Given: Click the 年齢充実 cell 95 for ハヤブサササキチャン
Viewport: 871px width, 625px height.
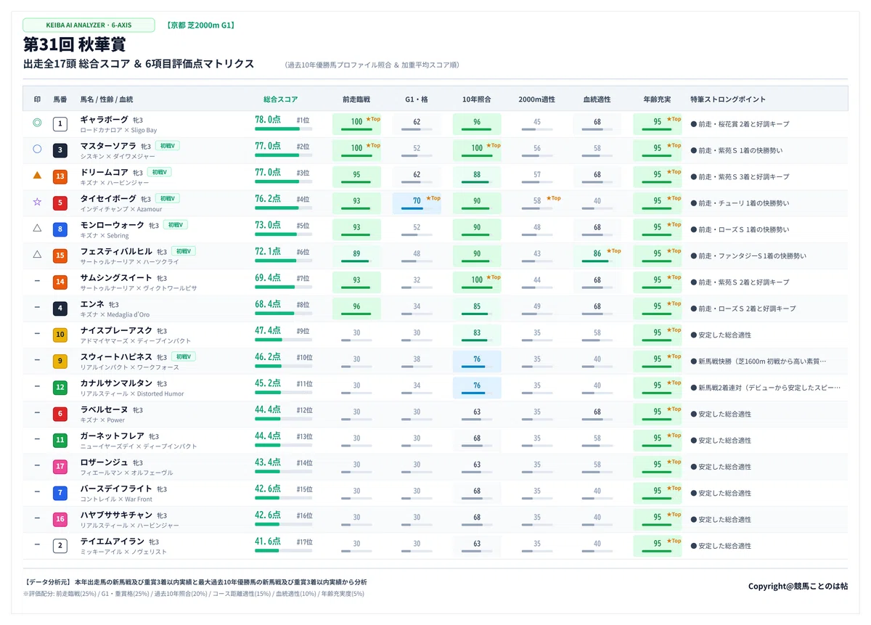Looking at the screenshot, I should coord(658,519).
